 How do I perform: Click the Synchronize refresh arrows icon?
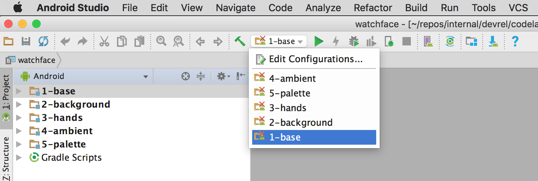[x=43, y=42]
